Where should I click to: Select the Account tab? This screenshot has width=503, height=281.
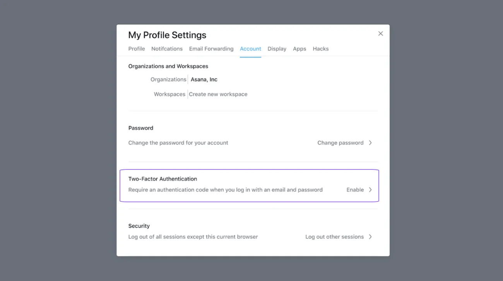(250, 49)
